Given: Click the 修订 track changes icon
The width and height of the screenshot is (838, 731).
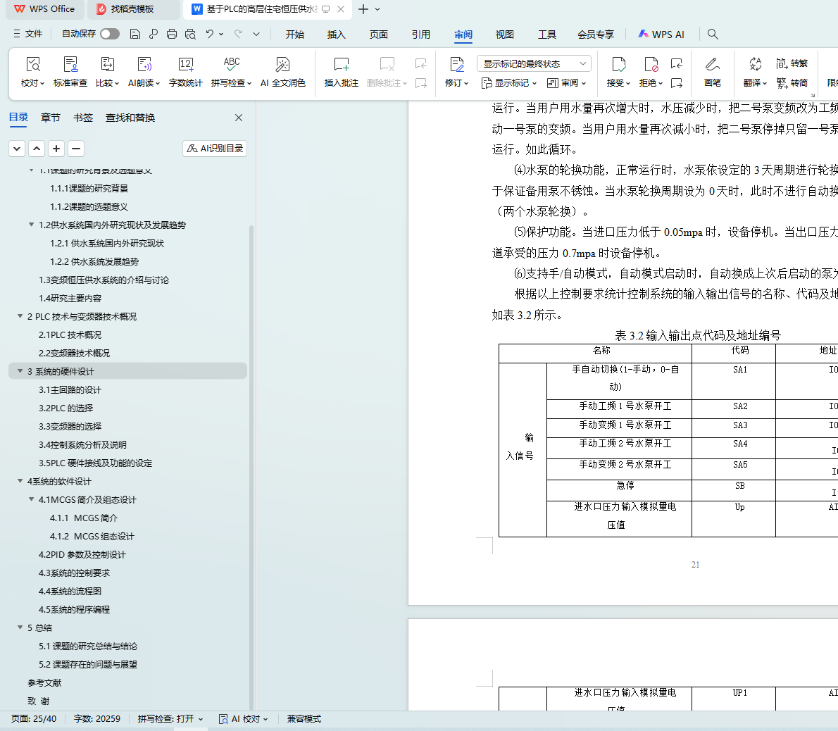Looking at the screenshot, I should click(x=456, y=65).
